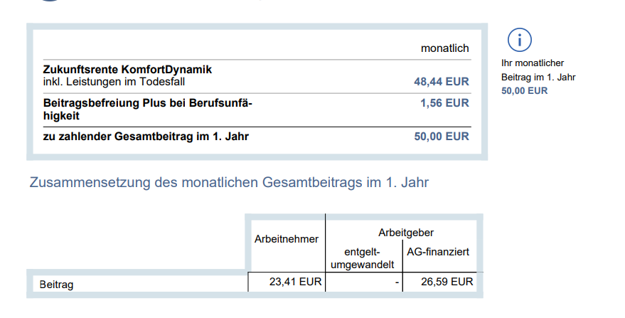The width and height of the screenshot is (625, 318).
Task: Select the 50,00 EUR under the info note
Action: click(x=525, y=90)
